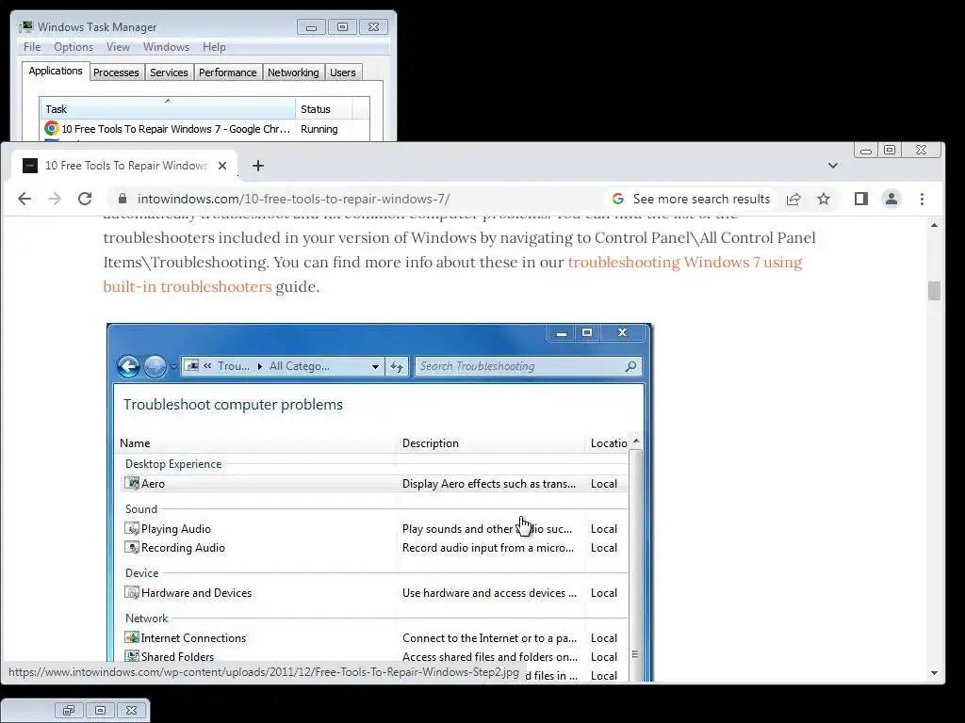965x723 pixels.
Task: Click scroll up arrow on Chrome page
Action: coord(934,226)
